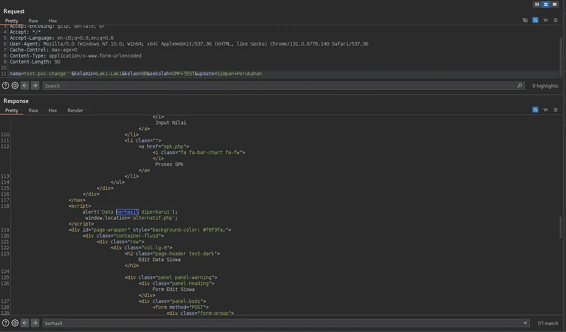Clear the berhasil search term
Screen dimensions: 566x332
pyautogui.click(x=525, y=323)
